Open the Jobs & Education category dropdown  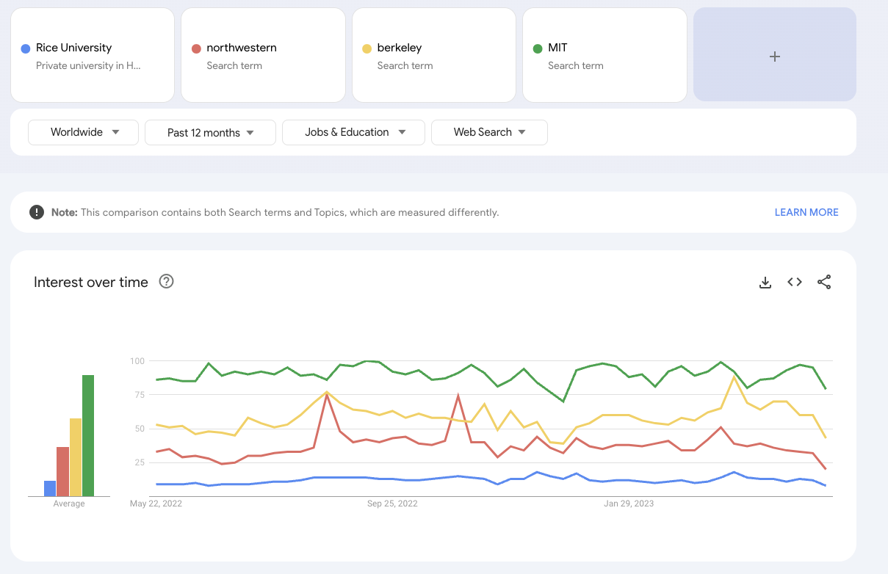(x=353, y=132)
